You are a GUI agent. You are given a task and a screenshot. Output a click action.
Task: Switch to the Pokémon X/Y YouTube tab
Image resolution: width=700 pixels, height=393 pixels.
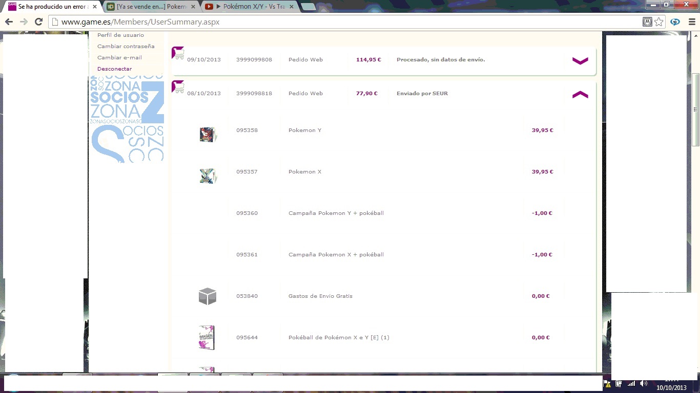(x=250, y=7)
